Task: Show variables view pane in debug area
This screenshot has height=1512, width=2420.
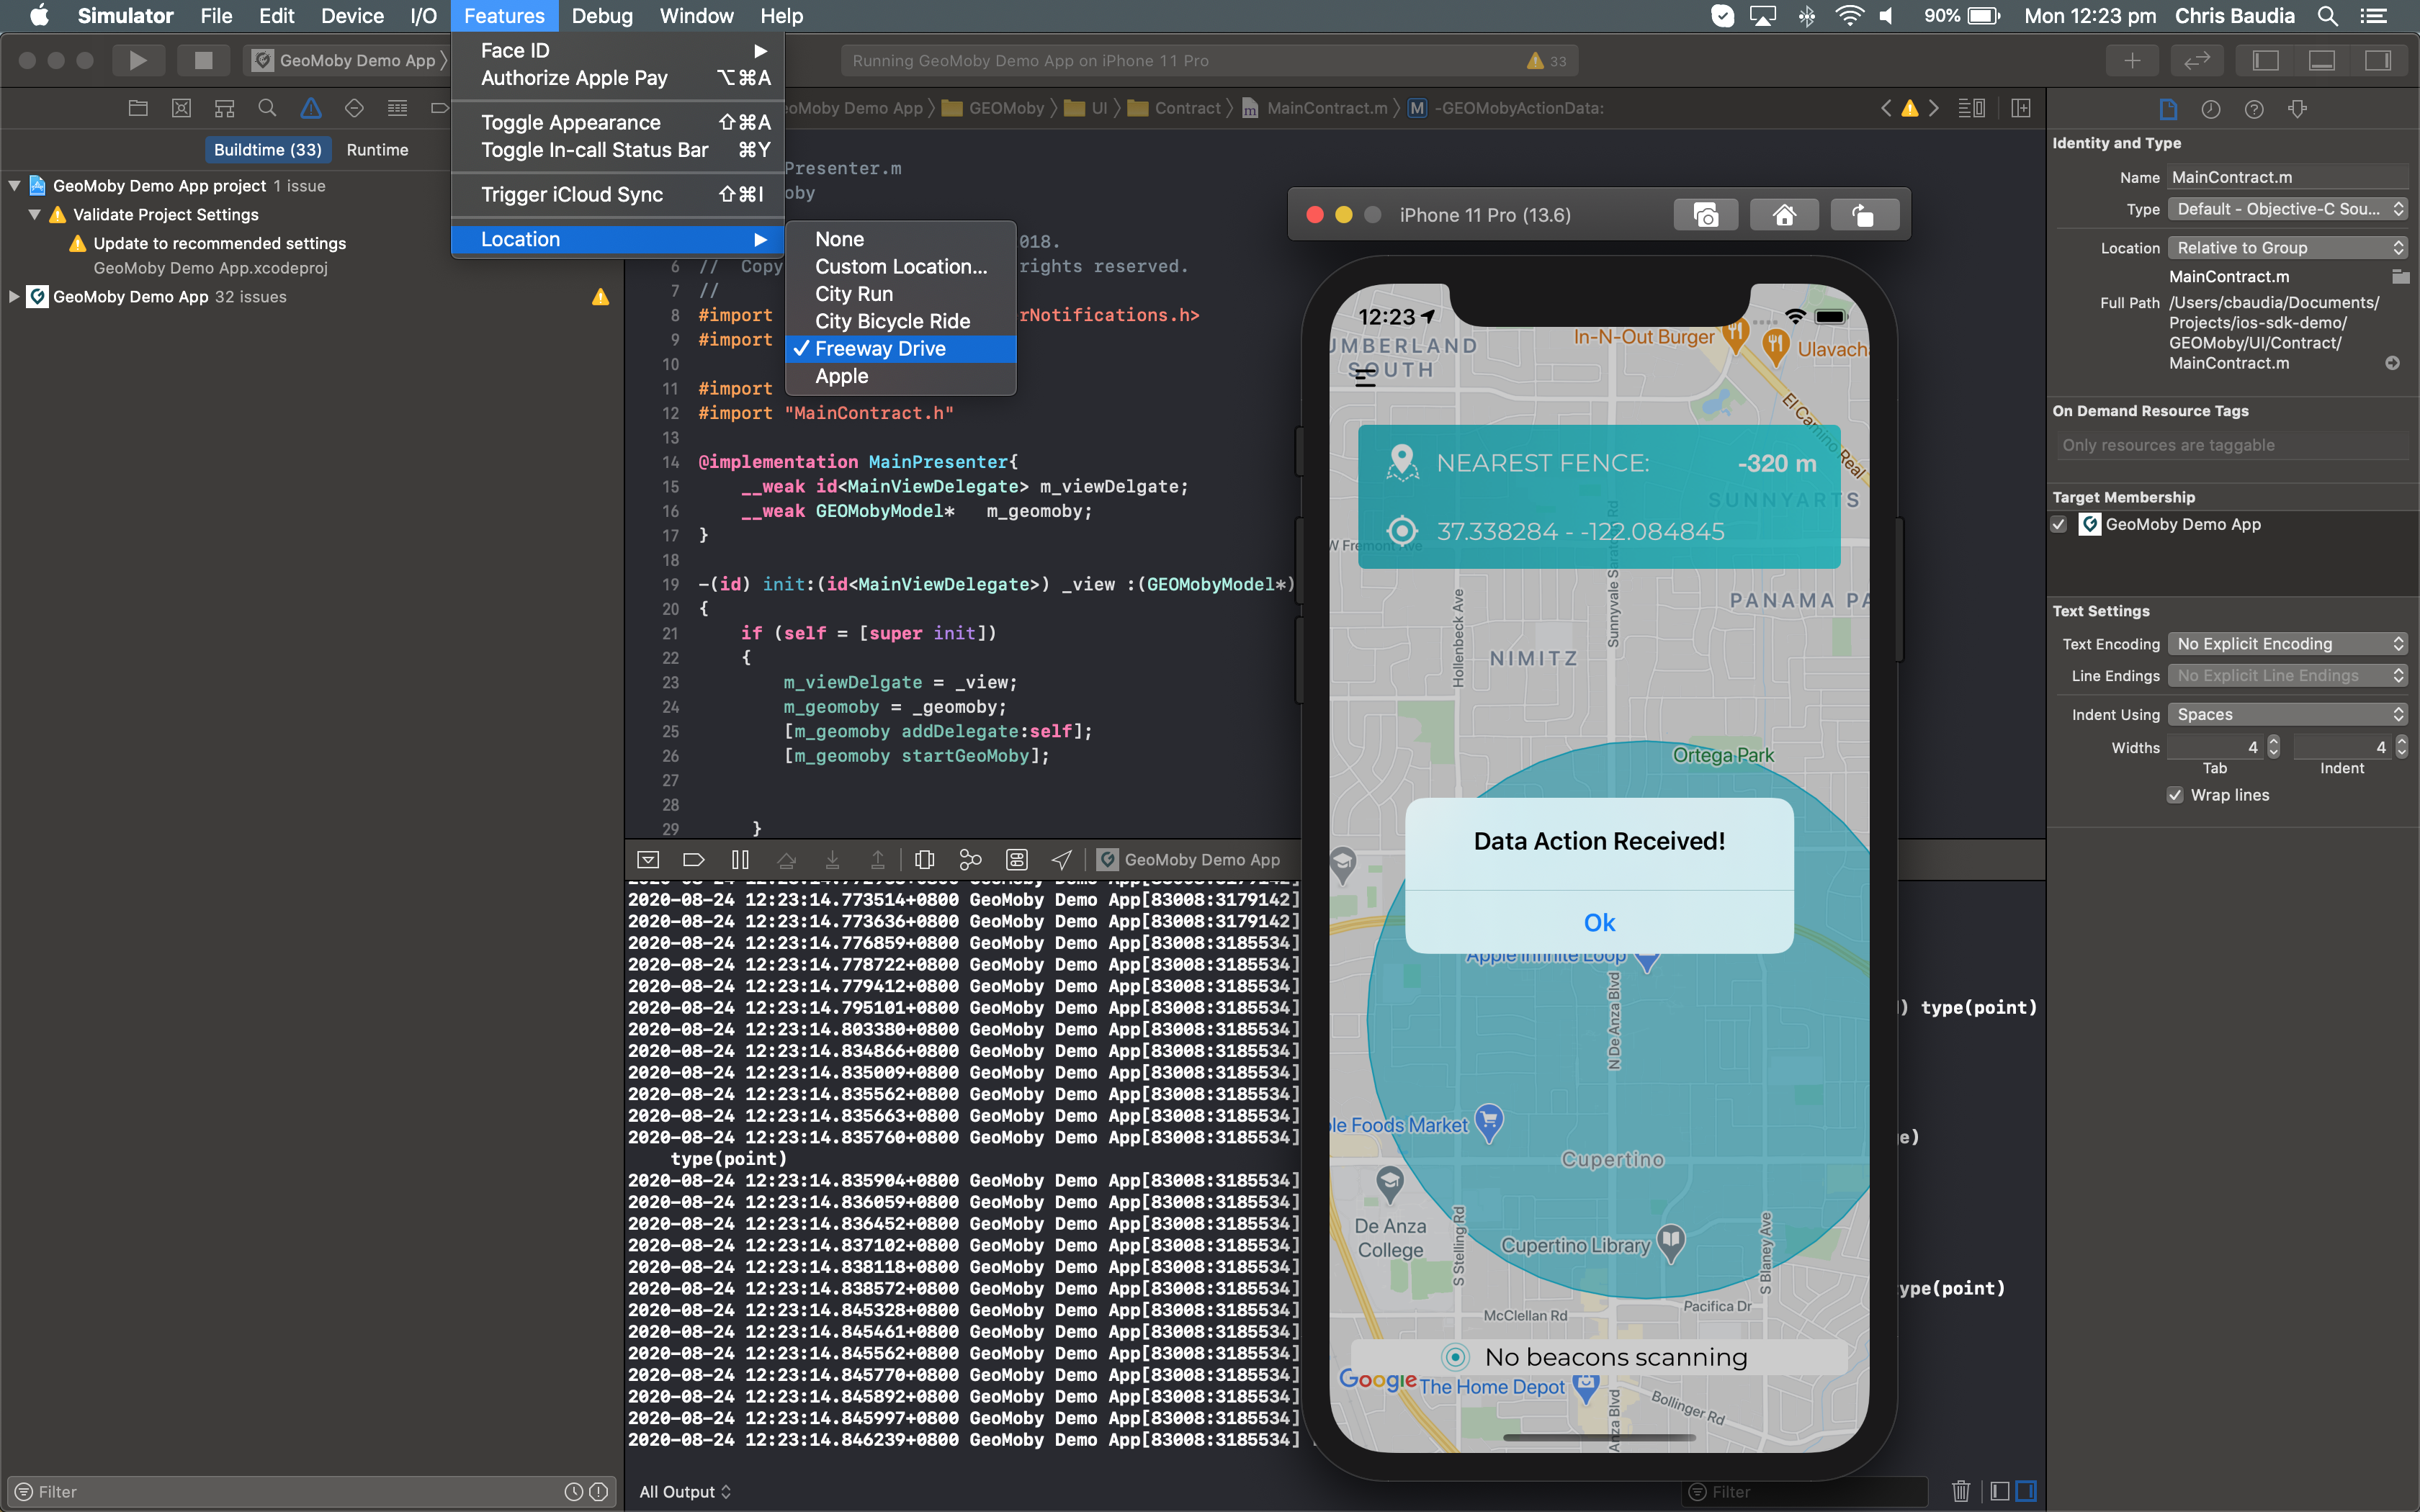Action: [2000, 1491]
